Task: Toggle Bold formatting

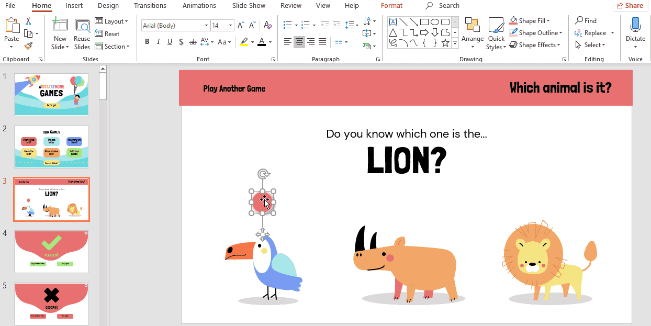Action: coord(147,42)
